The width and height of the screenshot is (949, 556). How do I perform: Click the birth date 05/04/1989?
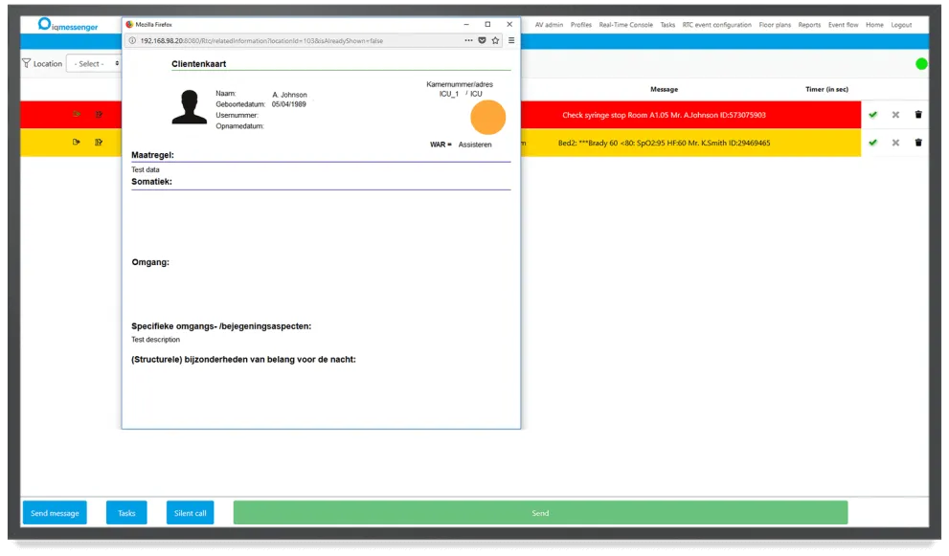(288, 104)
